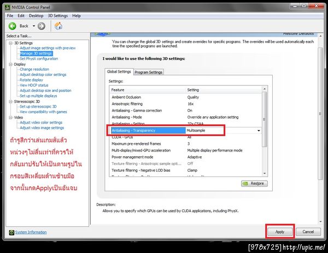Click the NVIDIA Control Panel title icon
The width and height of the screenshot is (328, 253).
click(x=8, y=7)
